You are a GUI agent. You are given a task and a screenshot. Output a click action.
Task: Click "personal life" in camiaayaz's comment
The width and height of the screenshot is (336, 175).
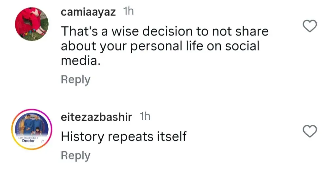(164, 46)
